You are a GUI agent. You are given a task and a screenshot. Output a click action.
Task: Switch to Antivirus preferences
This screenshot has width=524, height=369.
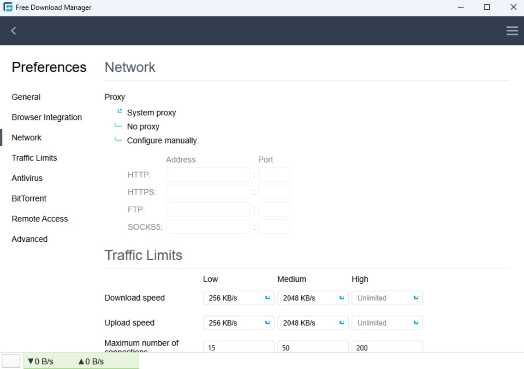[27, 178]
